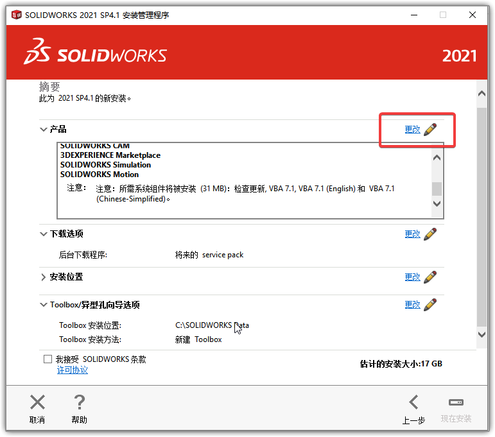The image size is (495, 437).
Task: Check the 我接受 SOLIDWORKS 条款 checkbox
Action: tap(48, 359)
